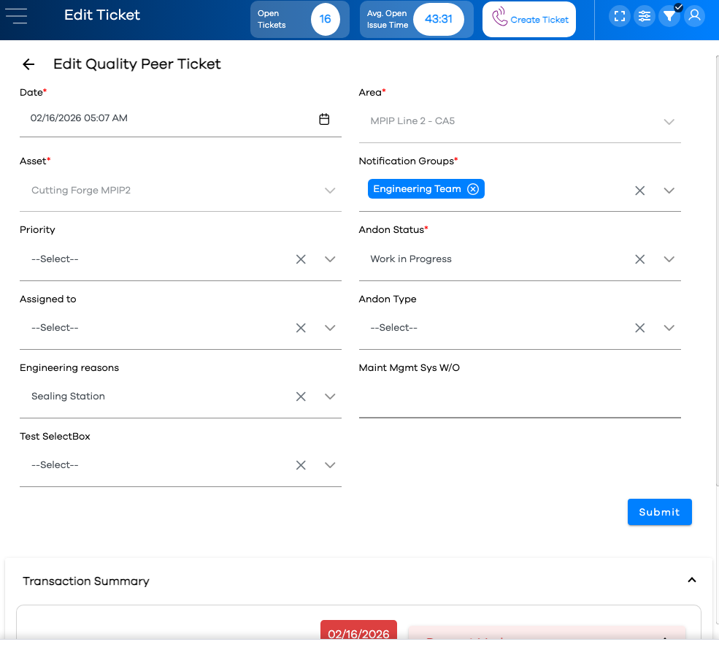Viewport: 719px width, 647px height.
Task: Click the Edit Quality Peer Ticket heading
Action: point(137,64)
